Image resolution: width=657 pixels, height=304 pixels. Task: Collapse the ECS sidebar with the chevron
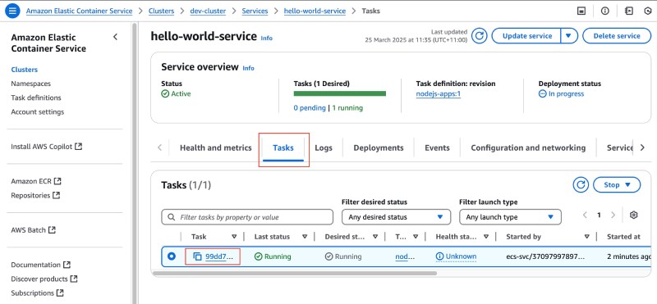pyautogui.click(x=115, y=37)
